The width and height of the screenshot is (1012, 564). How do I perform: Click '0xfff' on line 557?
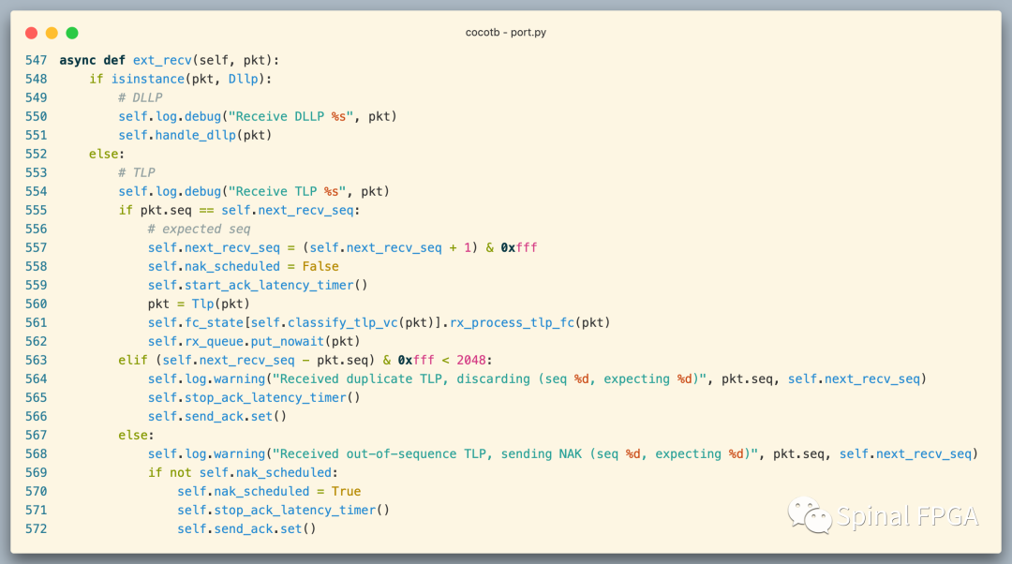pos(519,247)
